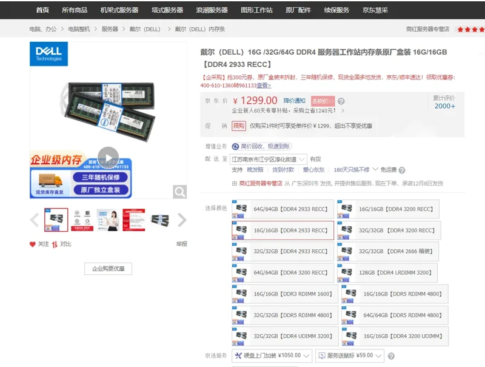Click breadcrumb 戴尔 (DELL) 内存条
The image size is (485, 367).
click(x=200, y=29)
